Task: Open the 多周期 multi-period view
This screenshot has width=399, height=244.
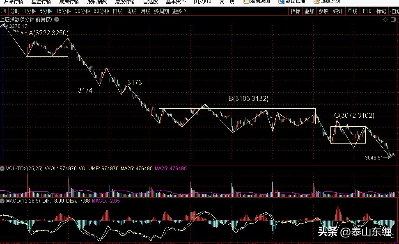Action: pos(162,11)
